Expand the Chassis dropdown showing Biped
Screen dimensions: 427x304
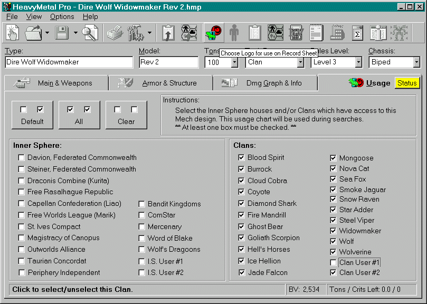point(416,62)
